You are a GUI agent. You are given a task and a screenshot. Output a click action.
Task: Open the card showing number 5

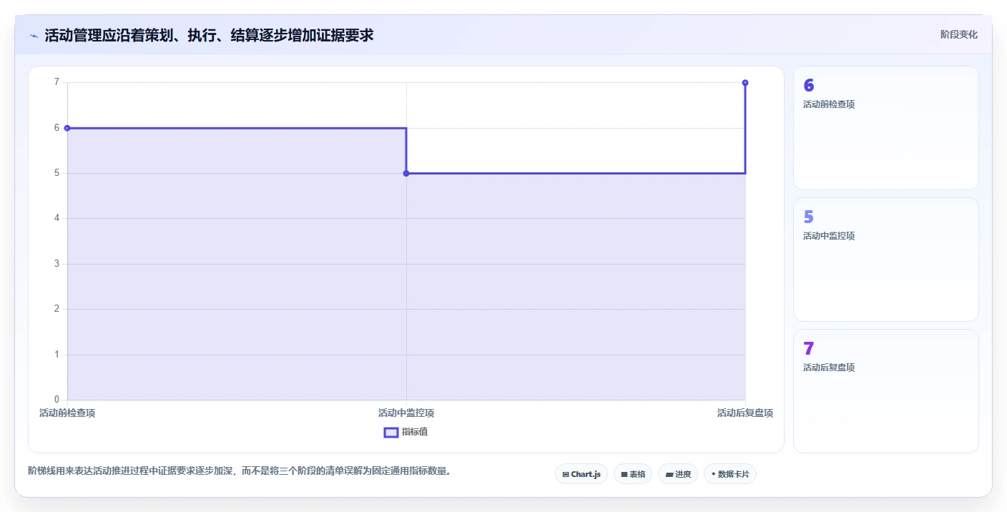[x=886, y=260]
